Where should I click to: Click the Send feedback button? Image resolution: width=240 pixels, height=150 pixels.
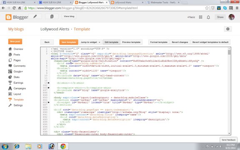pyautogui.click(x=228, y=140)
